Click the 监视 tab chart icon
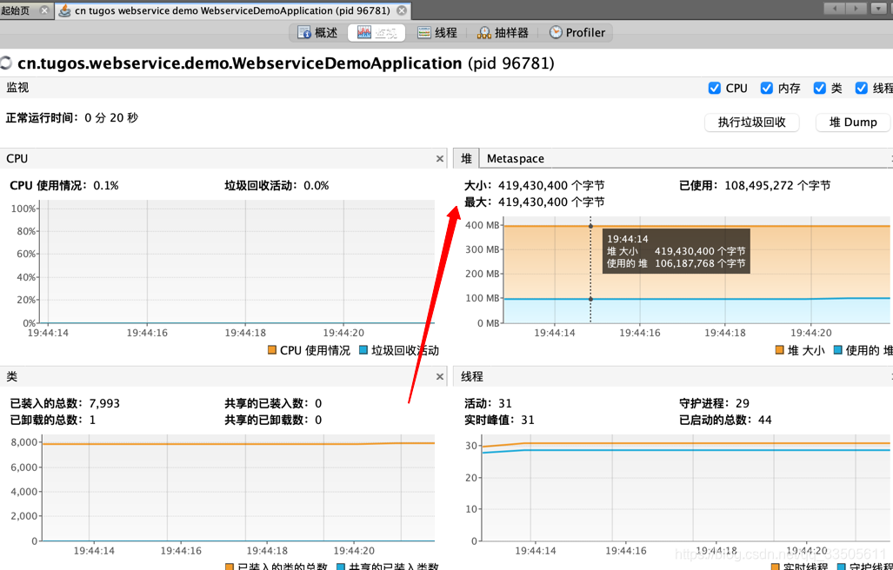 (x=364, y=32)
